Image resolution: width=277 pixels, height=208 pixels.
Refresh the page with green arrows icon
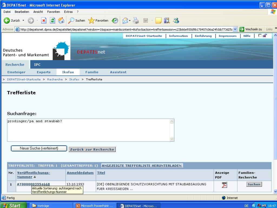tap(52, 21)
